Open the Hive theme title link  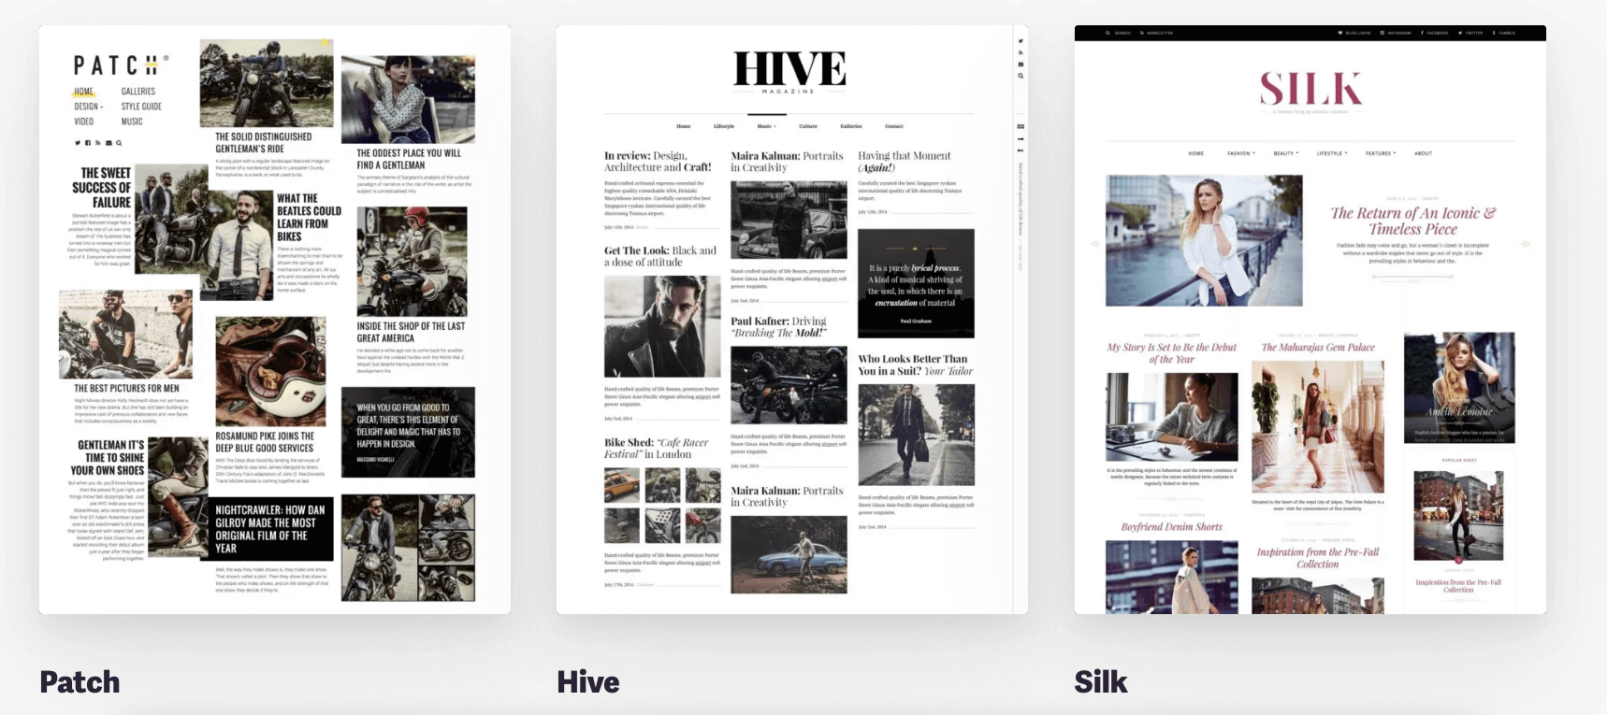pyautogui.click(x=588, y=682)
